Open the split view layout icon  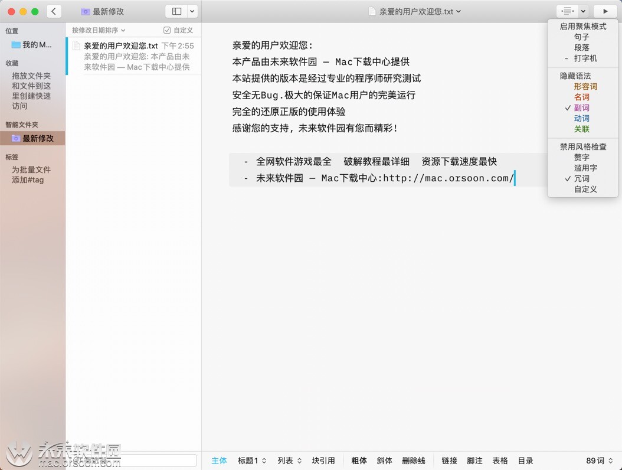coord(177,11)
